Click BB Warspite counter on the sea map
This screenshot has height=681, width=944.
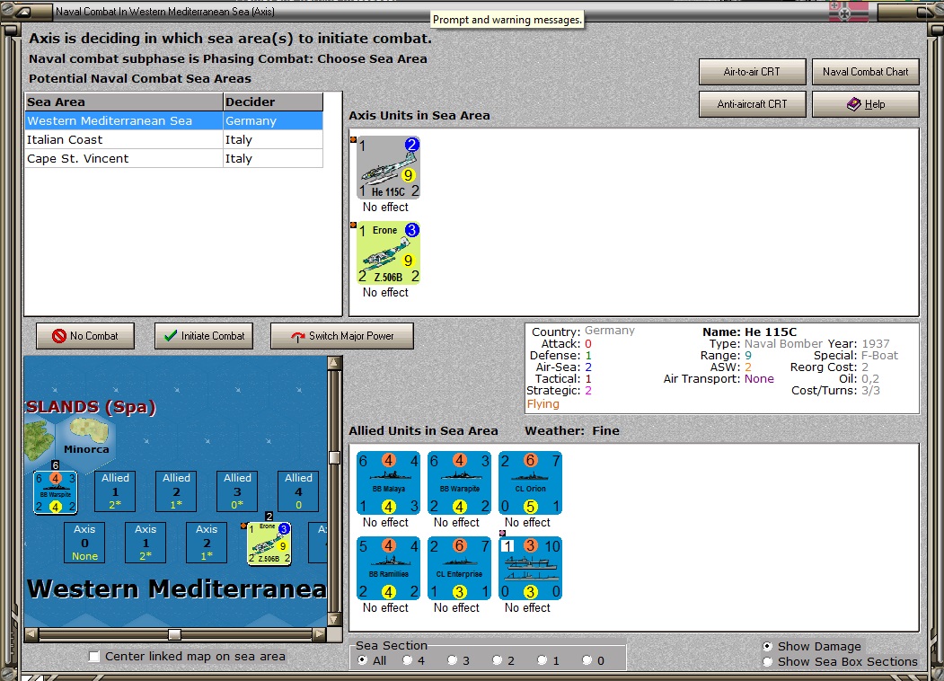(x=56, y=492)
